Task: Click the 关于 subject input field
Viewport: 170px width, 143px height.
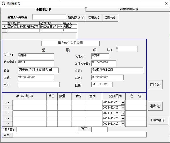Action: click(x=39, y=85)
